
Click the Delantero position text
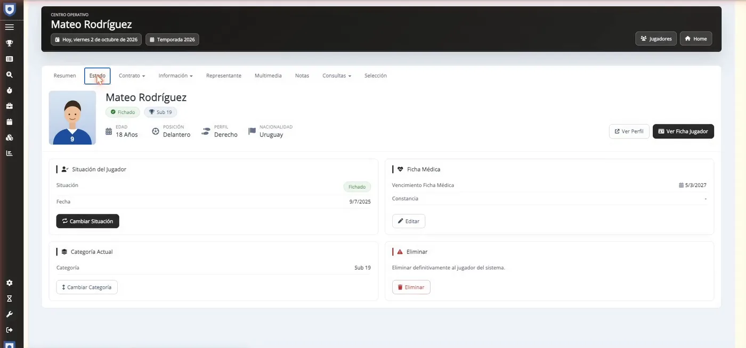[x=176, y=135]
